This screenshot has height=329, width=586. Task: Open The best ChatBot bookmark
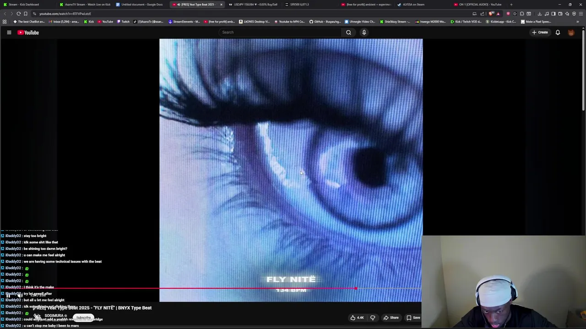29,21
